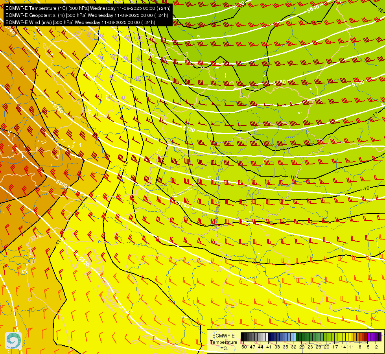Click the -50 value on the legend scale
The image size is (385, 354).
[243, 347]
